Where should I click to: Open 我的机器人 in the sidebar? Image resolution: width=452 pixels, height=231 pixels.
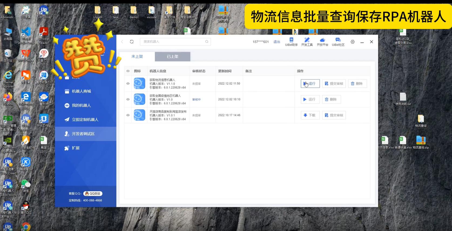pos(86,105)
